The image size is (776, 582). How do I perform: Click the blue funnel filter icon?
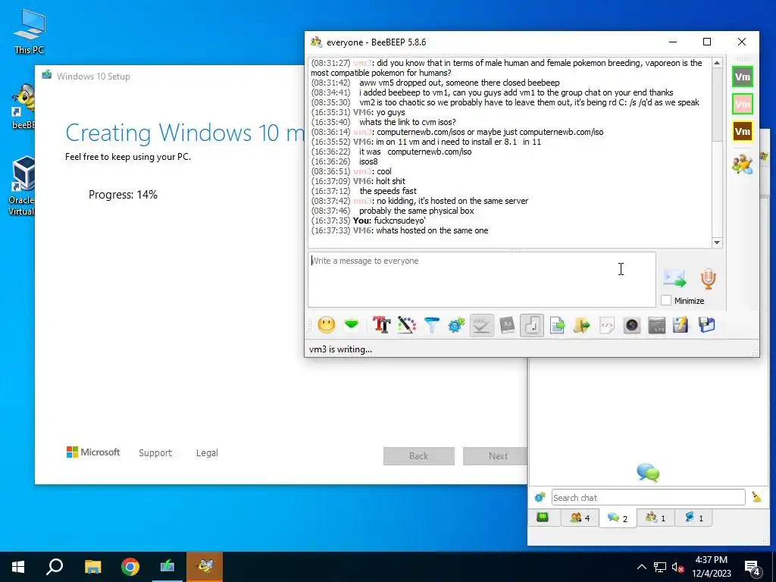click(431, 325)
